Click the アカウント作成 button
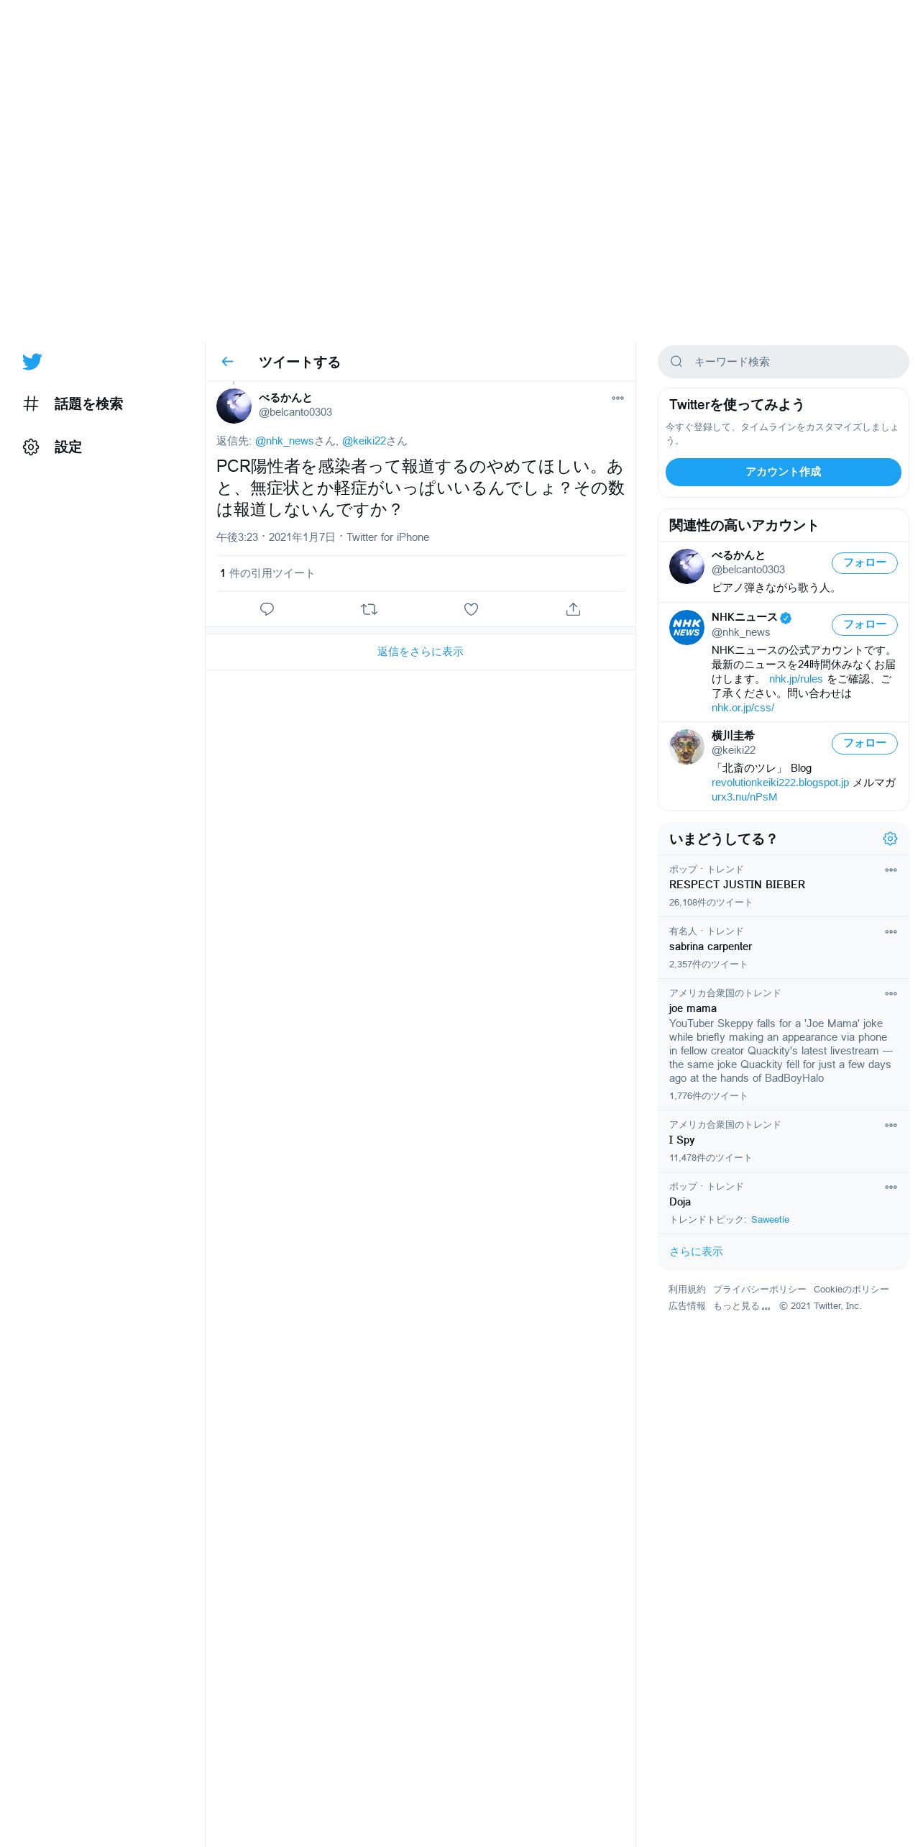Viewport: 923px width, 1847px height. (x=783, y=472)
